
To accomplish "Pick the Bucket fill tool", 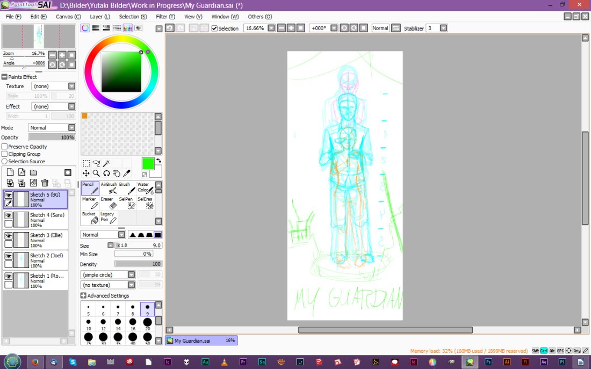I will click(x=90, y=217).
